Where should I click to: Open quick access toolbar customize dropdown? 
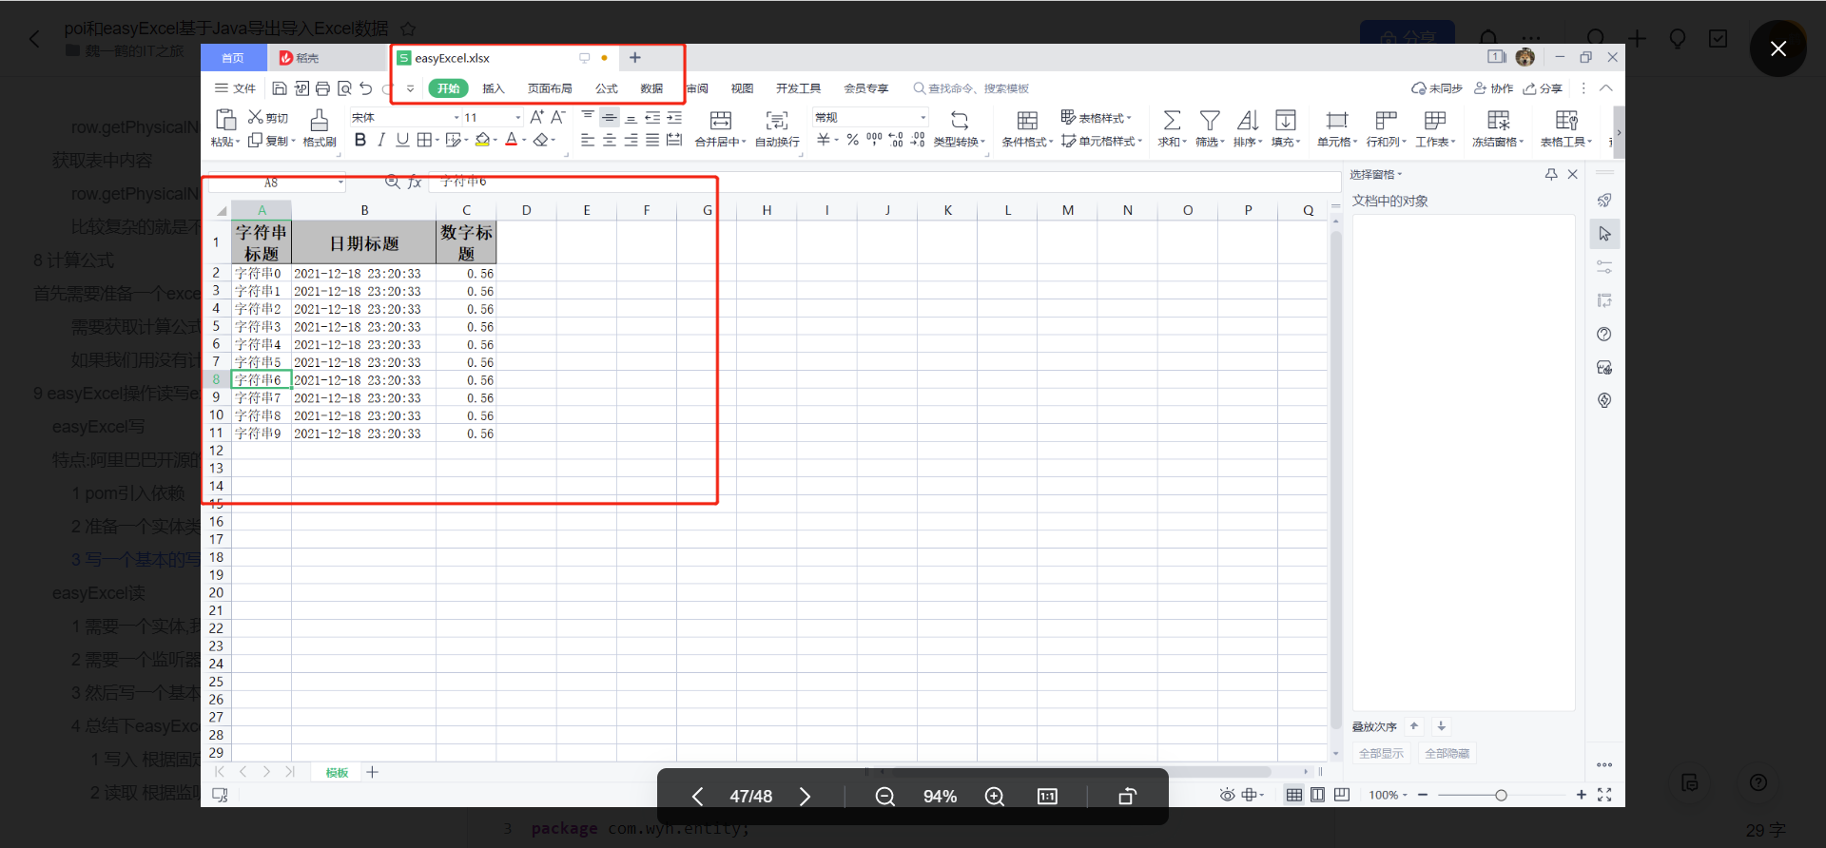(410, 88)
